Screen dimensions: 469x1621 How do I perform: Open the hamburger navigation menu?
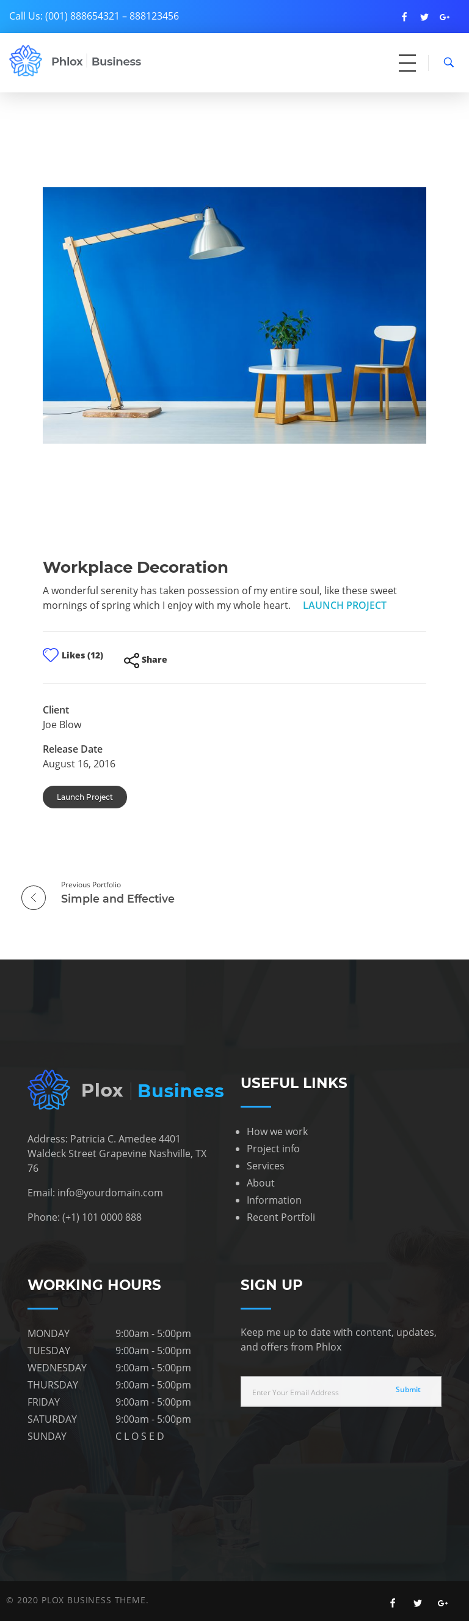(407, 62)
